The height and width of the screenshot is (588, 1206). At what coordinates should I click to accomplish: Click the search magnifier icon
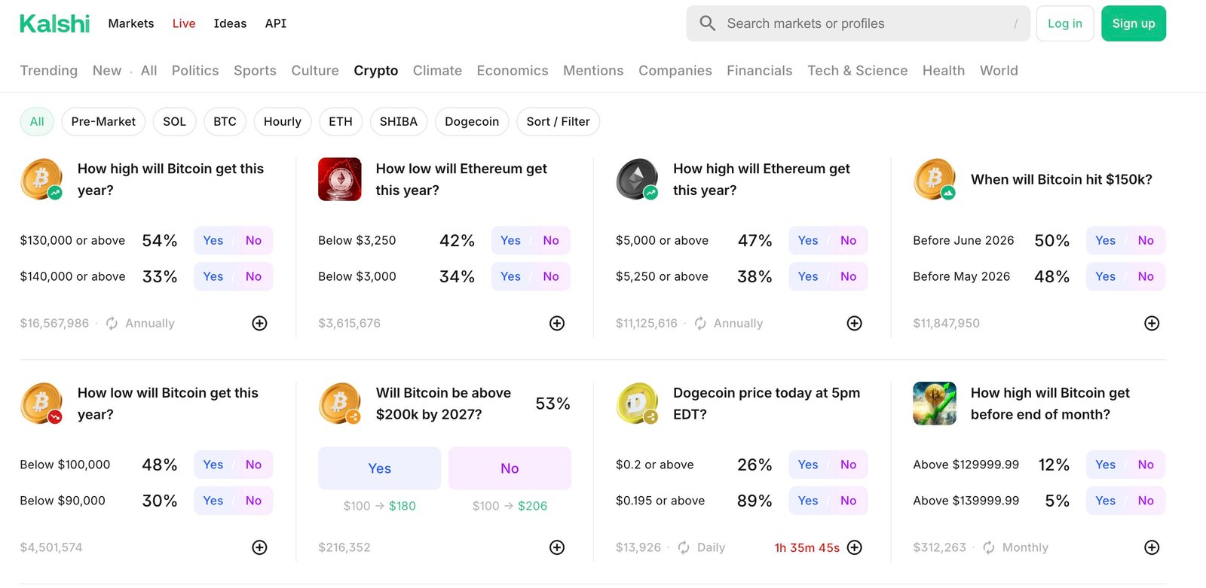click(x=707, y=23)
